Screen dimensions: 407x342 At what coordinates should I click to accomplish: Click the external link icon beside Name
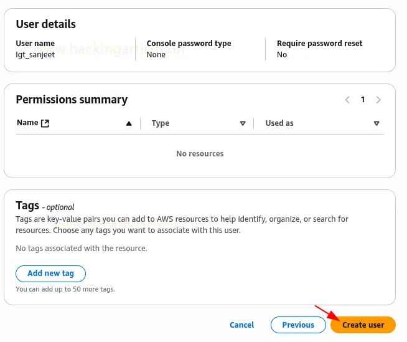click(45, 123)
